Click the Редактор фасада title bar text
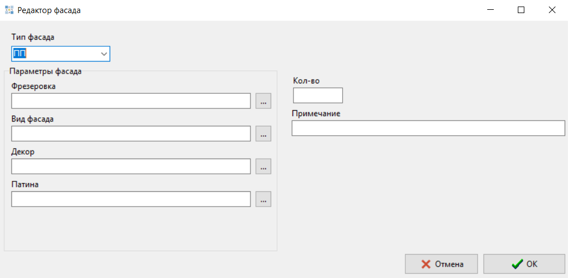 (x=49, y=10)
